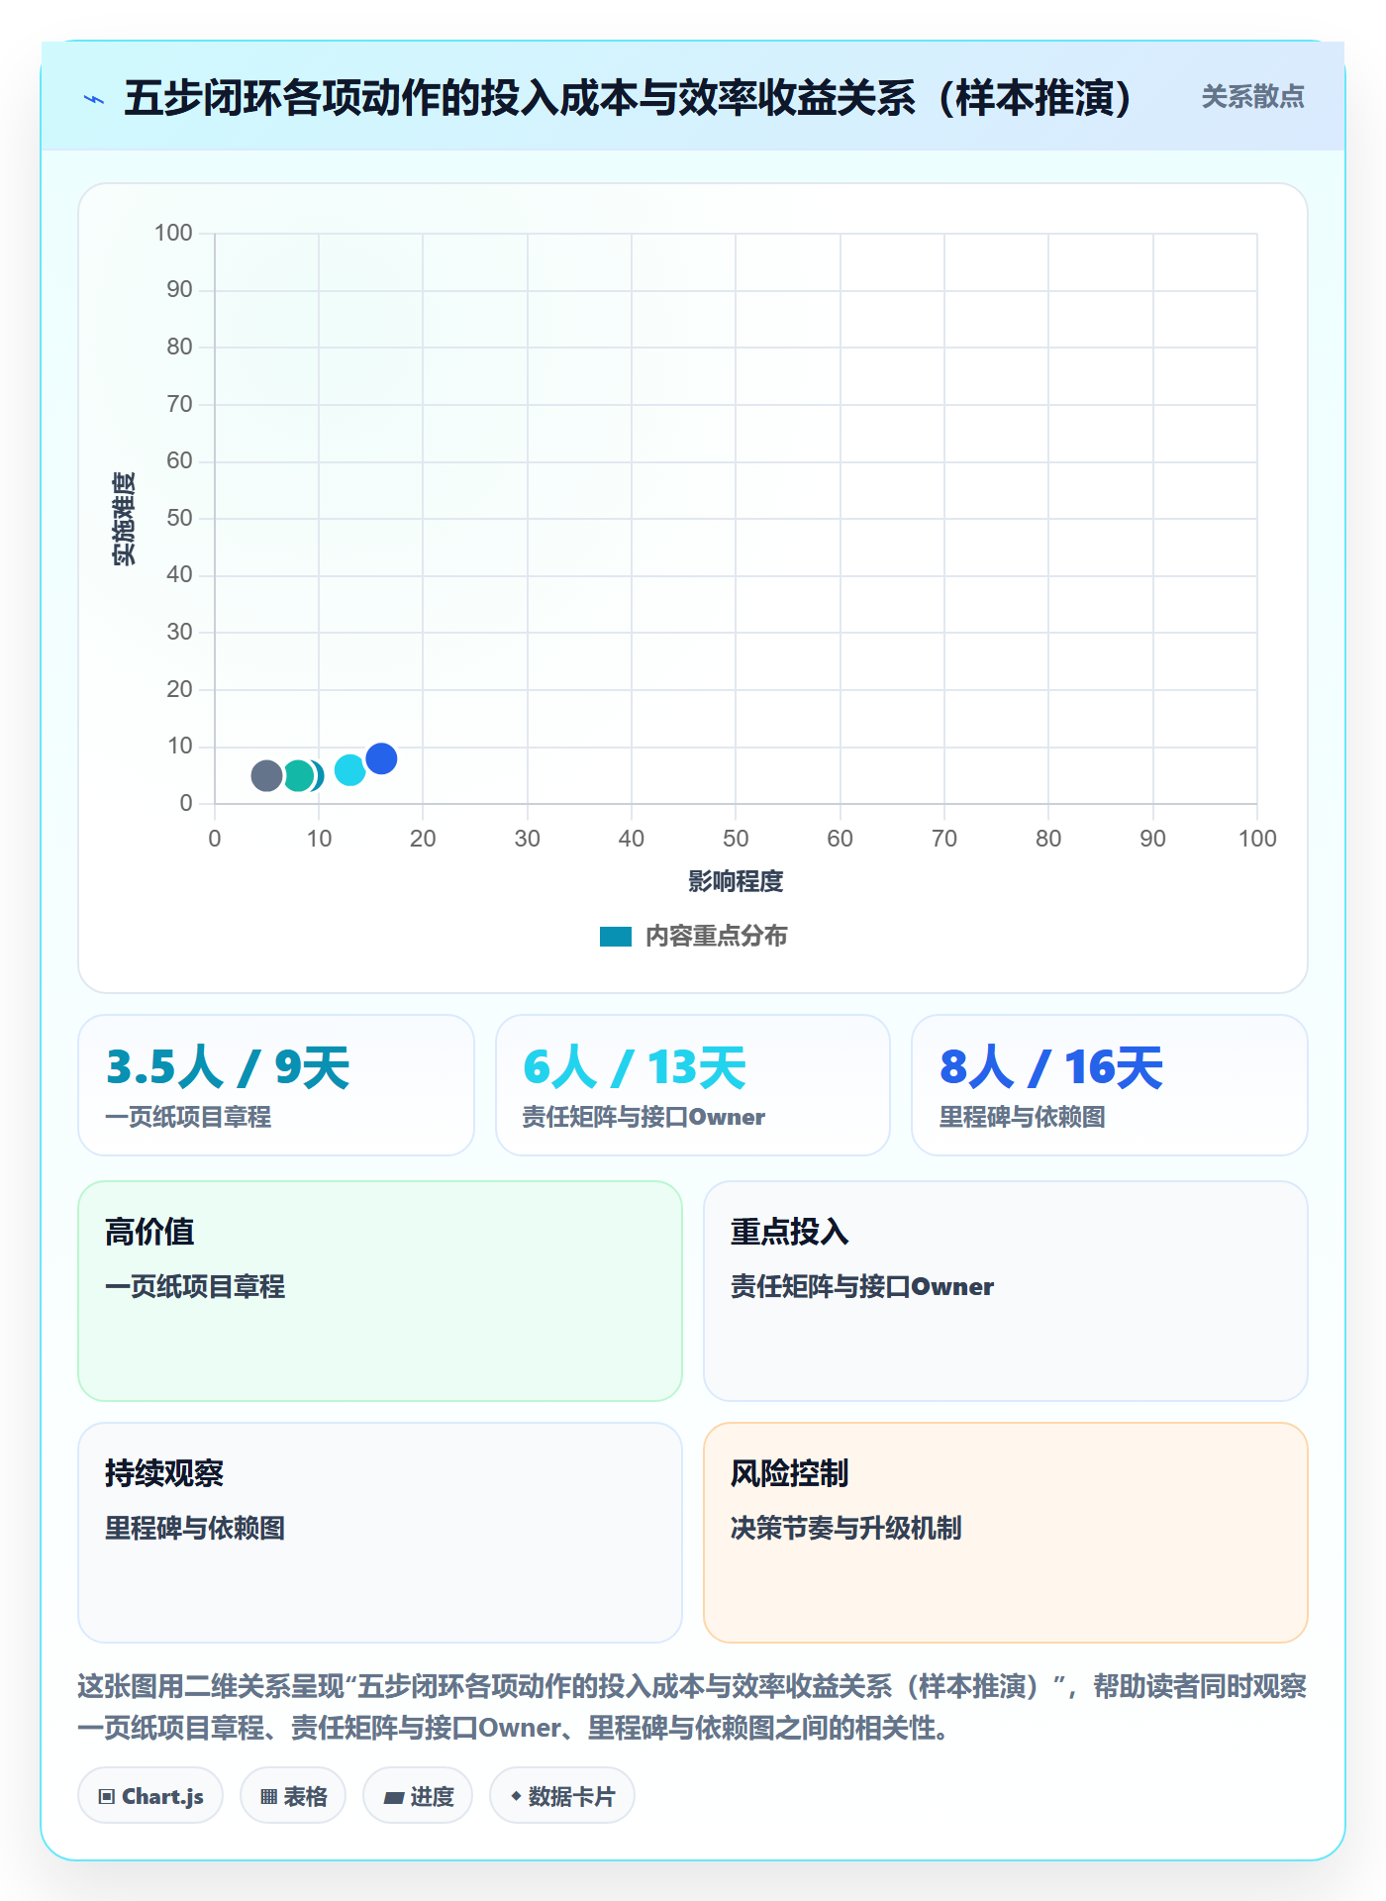Click 里程碑与依赖图 text in 持续观察 card
The height and width of the screenshot is (1901, 1386).
click(x=195, y=1528)
